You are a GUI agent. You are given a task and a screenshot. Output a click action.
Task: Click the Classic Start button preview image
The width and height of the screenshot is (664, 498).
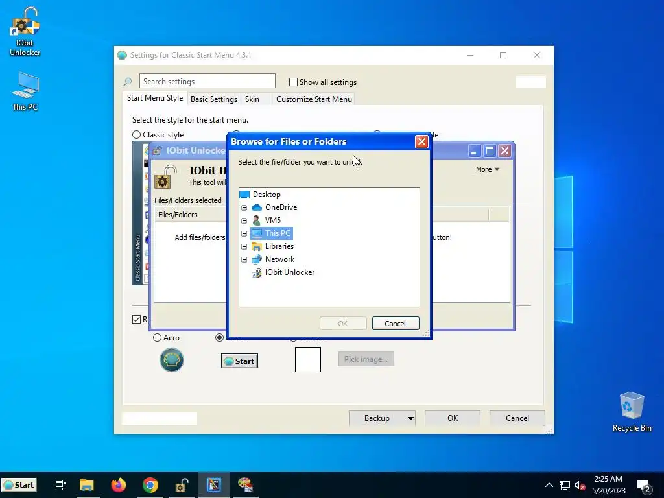239,361
